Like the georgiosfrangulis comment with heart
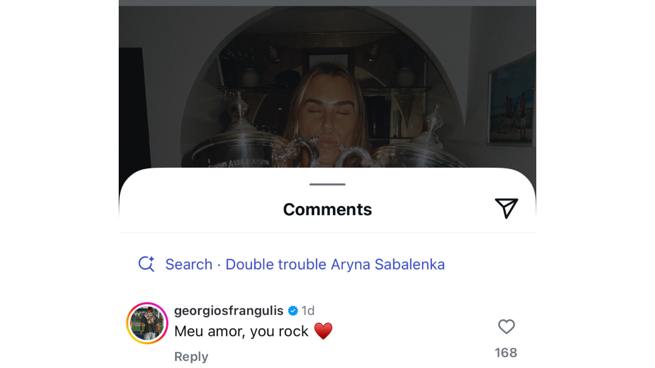Image resolution: width=655 pixels, height=368 pixels. (x=506, y=327)
